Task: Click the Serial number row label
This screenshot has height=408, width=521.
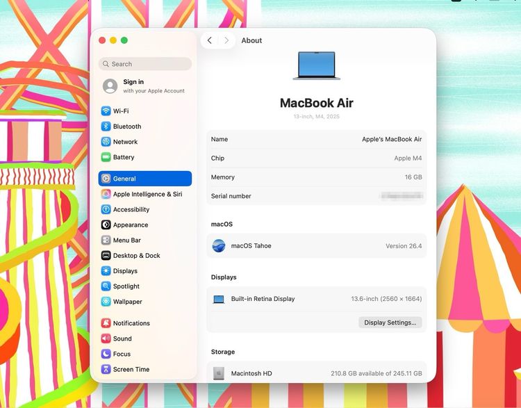Action: pos(231,196)
